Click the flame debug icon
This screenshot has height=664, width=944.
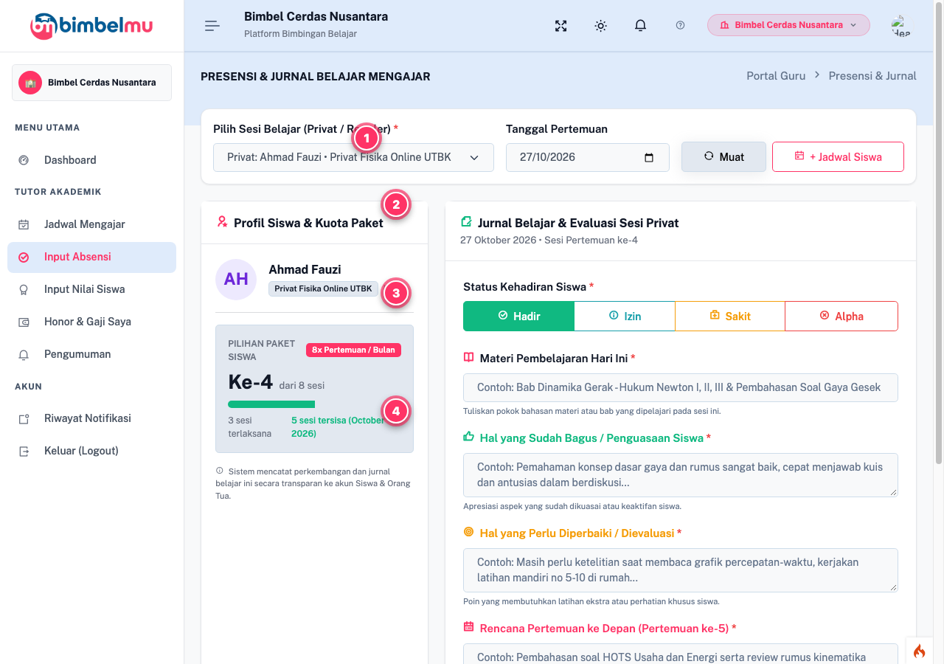pyautogui.click(x=919, y=651)
